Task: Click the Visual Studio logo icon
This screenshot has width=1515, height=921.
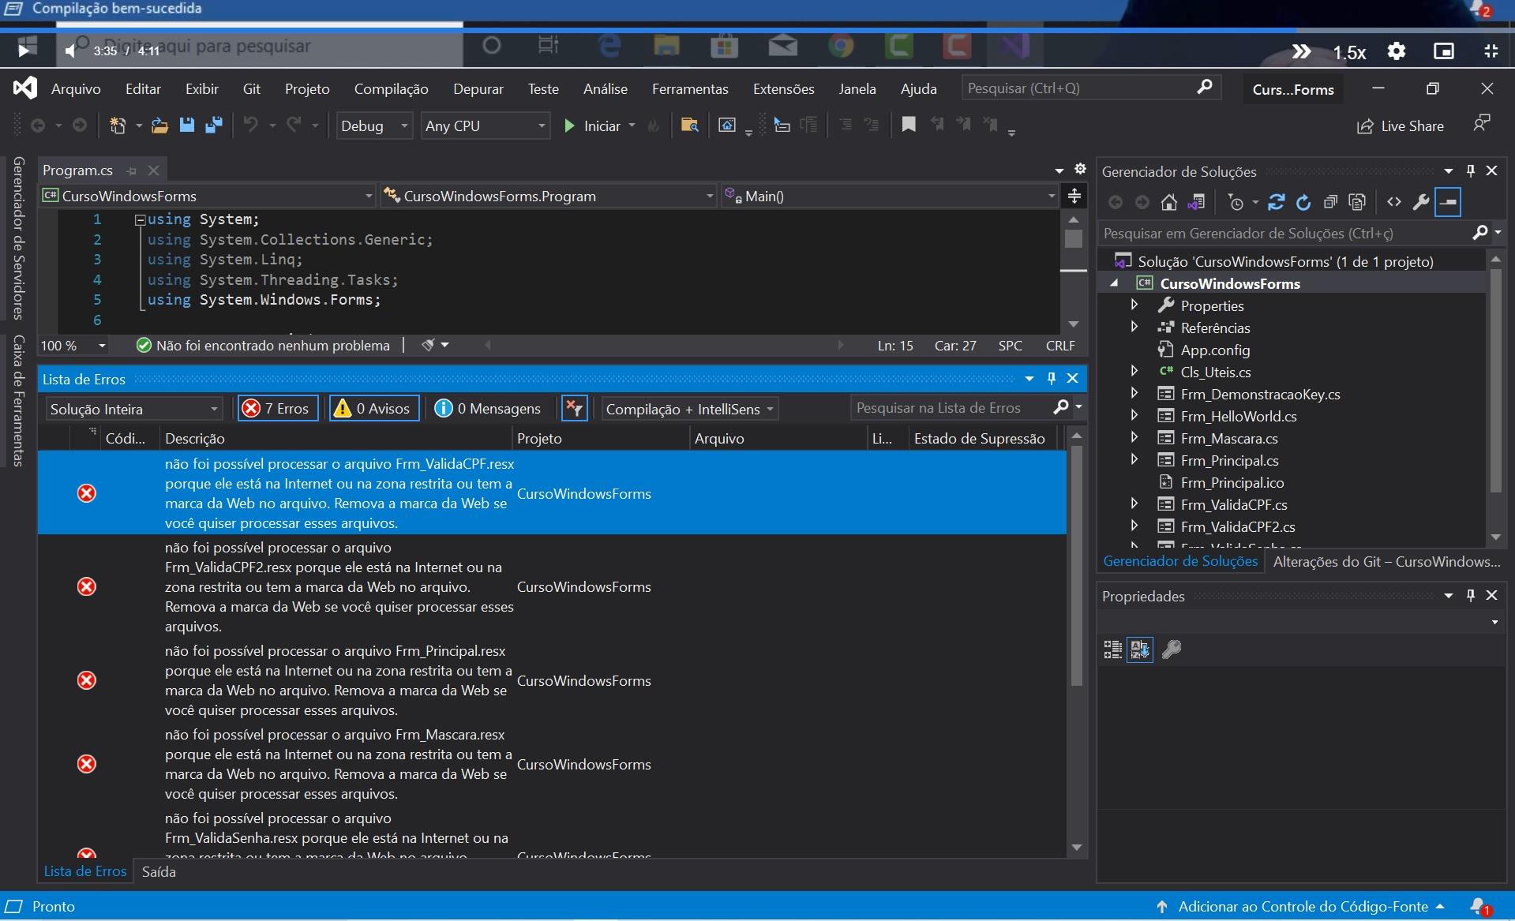Action: pos(25,88)
